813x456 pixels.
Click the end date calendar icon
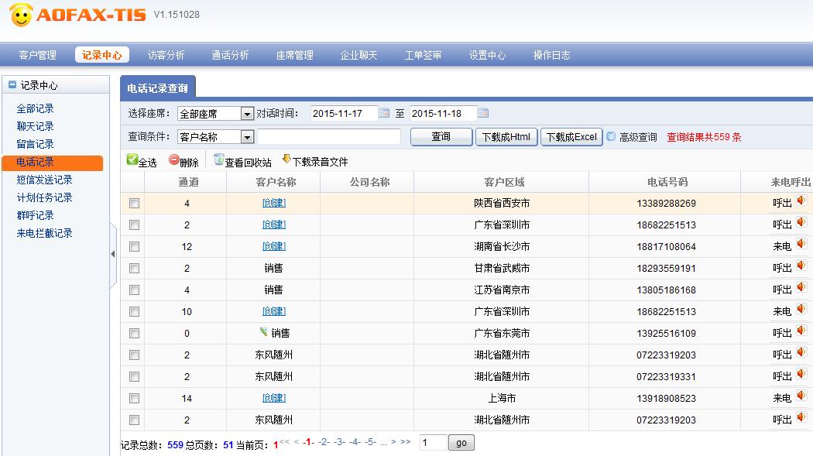[x=483, y=114]
